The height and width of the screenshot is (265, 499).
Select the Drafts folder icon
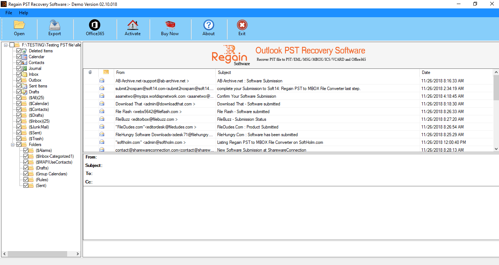[x=25, y=92]
